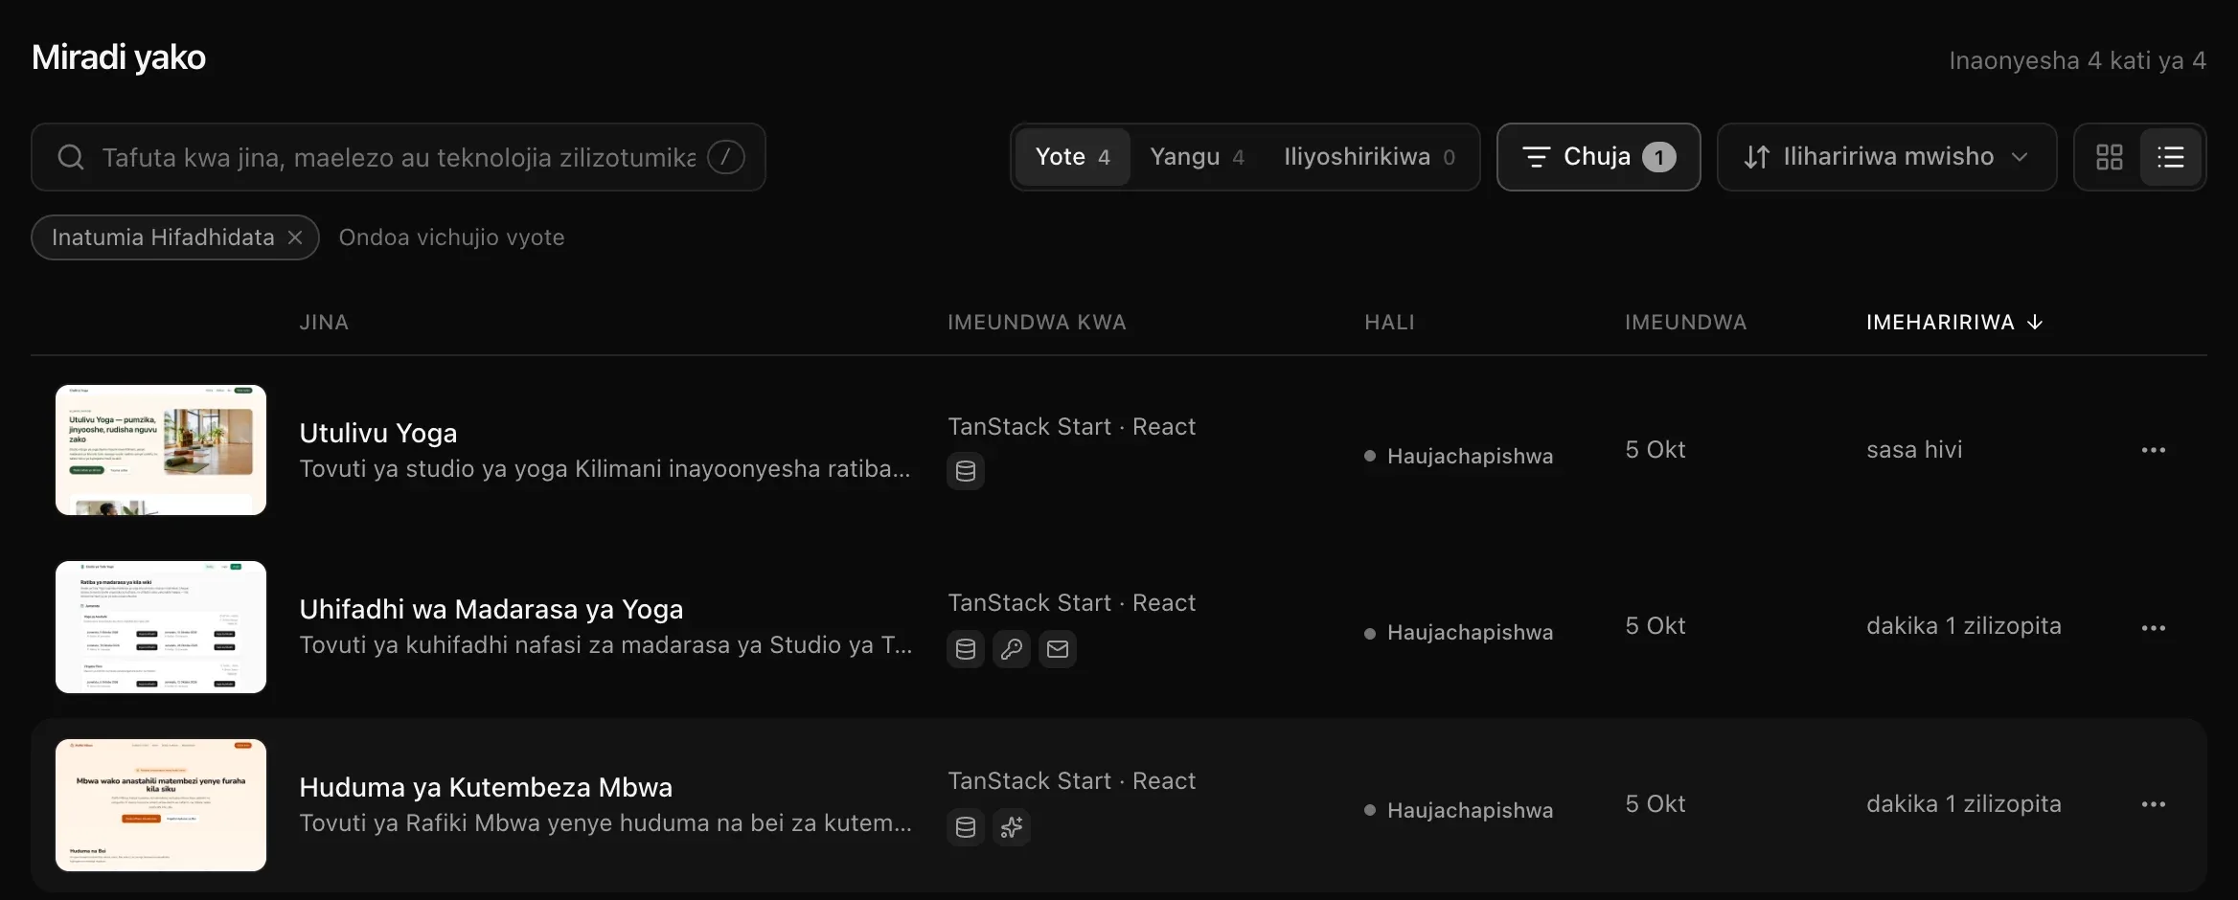Click database icon in Utulivu Yoga row
This screenshot has width=2238, height=900.
click(966, 471)
